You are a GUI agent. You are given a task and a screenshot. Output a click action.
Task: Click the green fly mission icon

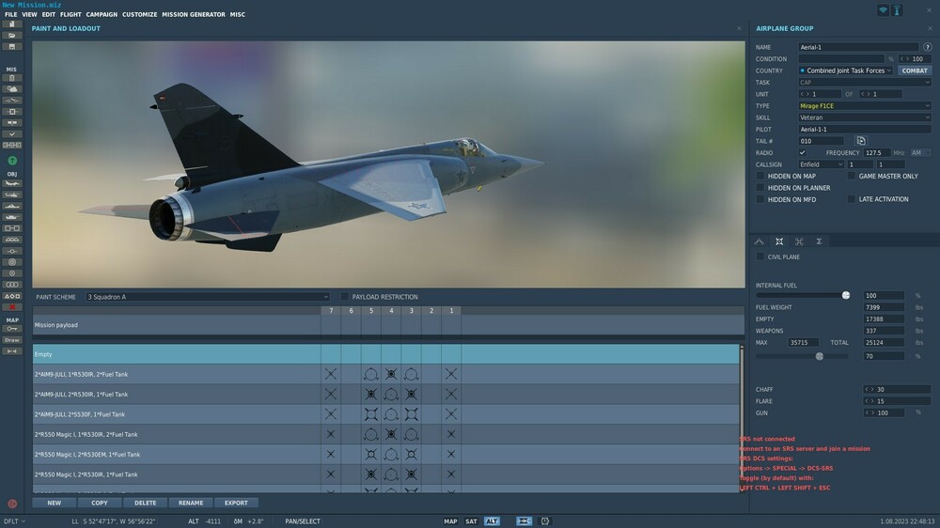click(x=12, y=161)
